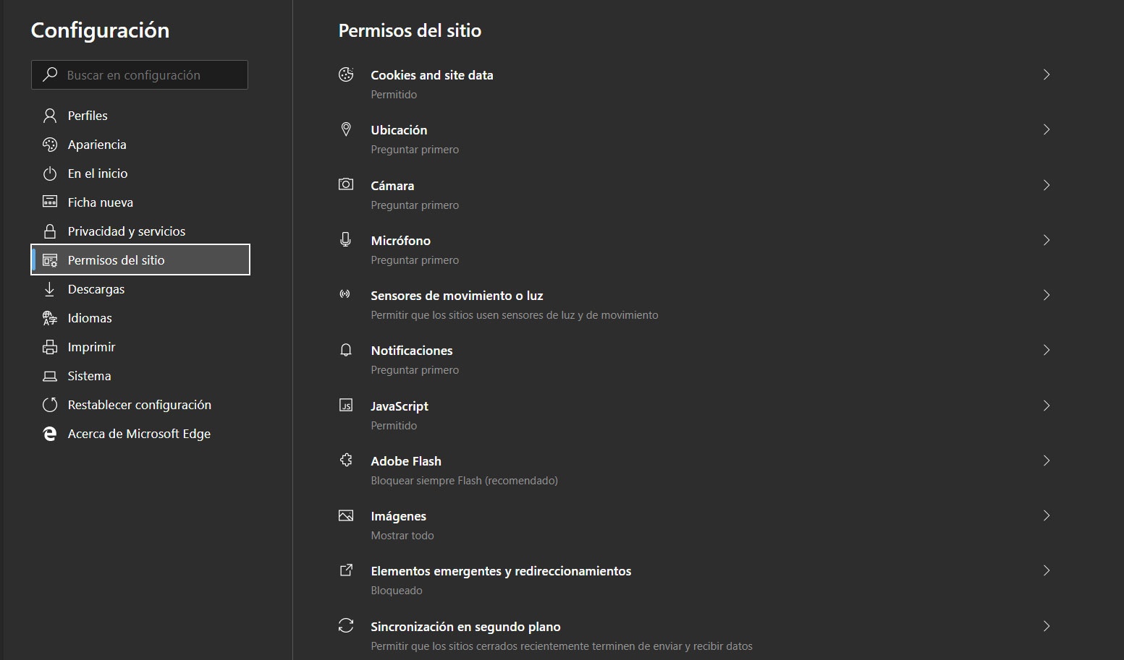This screenshot has height=660, width=1124.
Task: Expand Sensores de movimiento o luz chevron
Action: point(1046,295)
